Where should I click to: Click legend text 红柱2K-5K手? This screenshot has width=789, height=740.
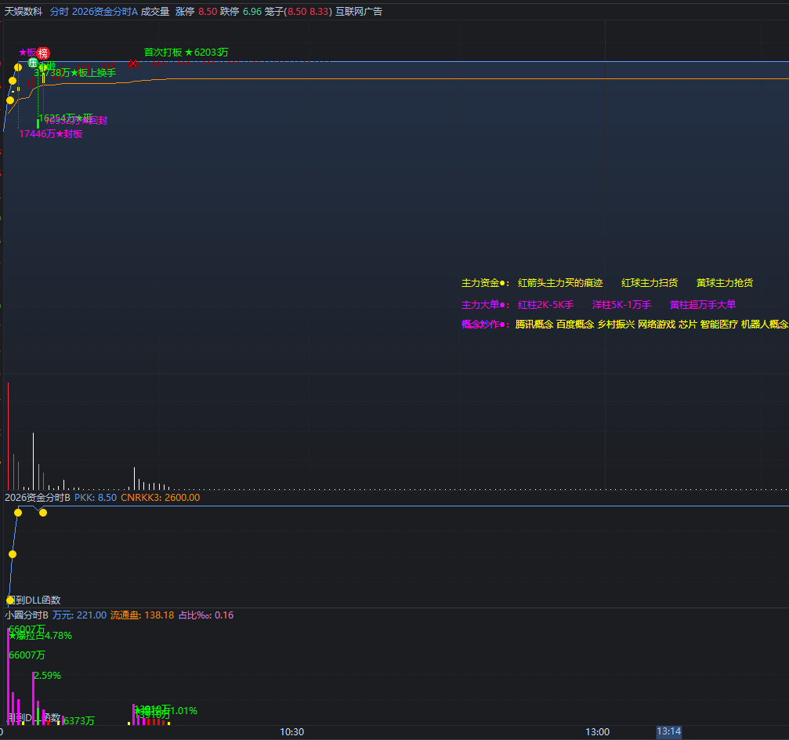545,305
